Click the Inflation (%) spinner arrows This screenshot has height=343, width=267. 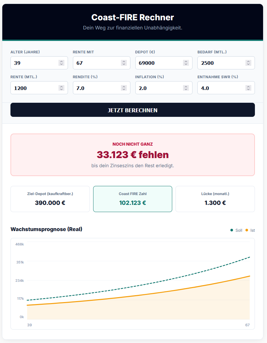[186, 88]
